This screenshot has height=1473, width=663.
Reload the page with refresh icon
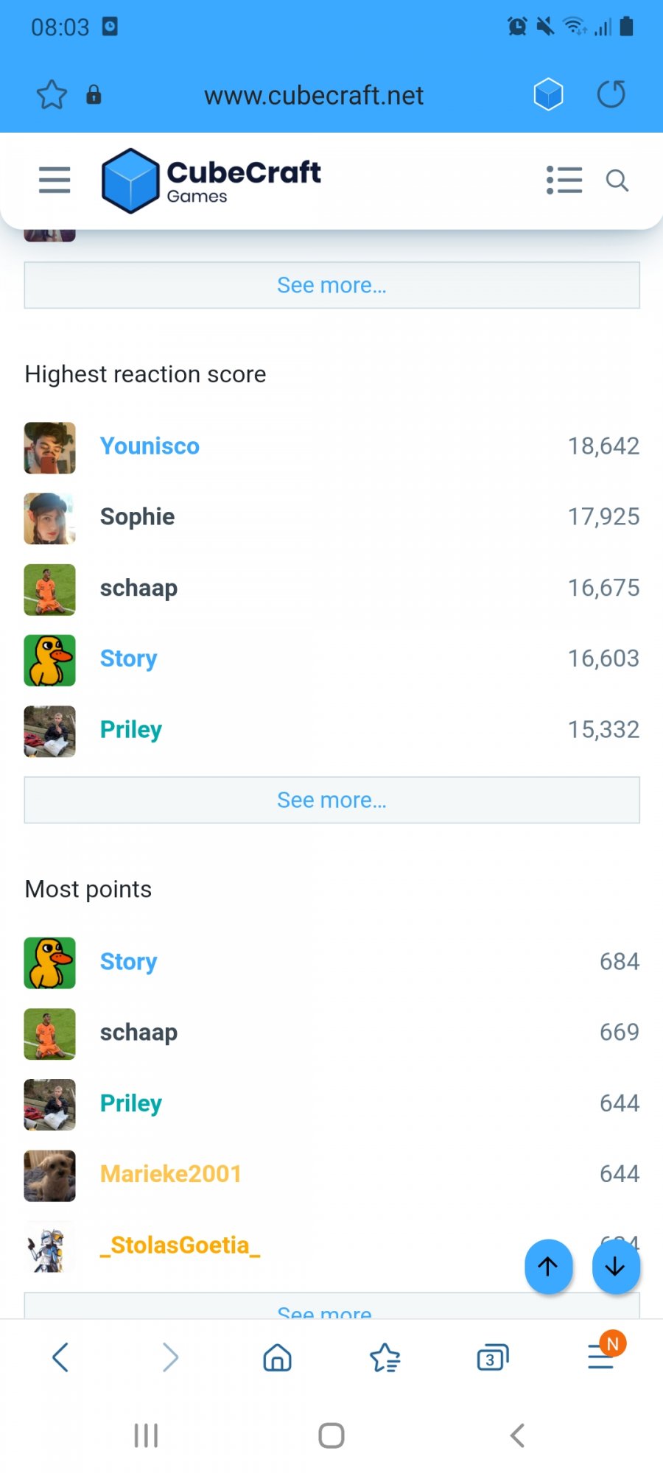click(611, 94)
